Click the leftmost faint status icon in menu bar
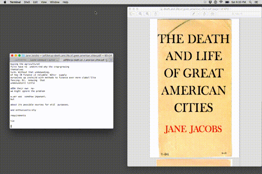The image size is (262, 174). [x=205, y=2]
